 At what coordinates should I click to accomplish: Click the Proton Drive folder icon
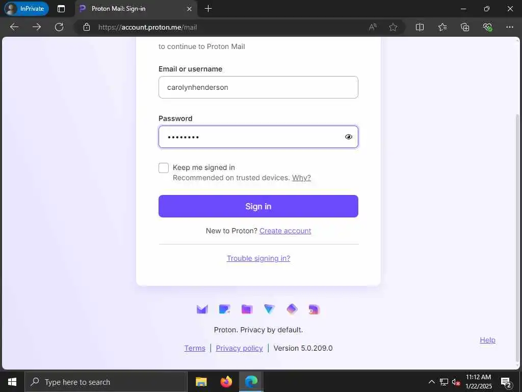(247, 309)
